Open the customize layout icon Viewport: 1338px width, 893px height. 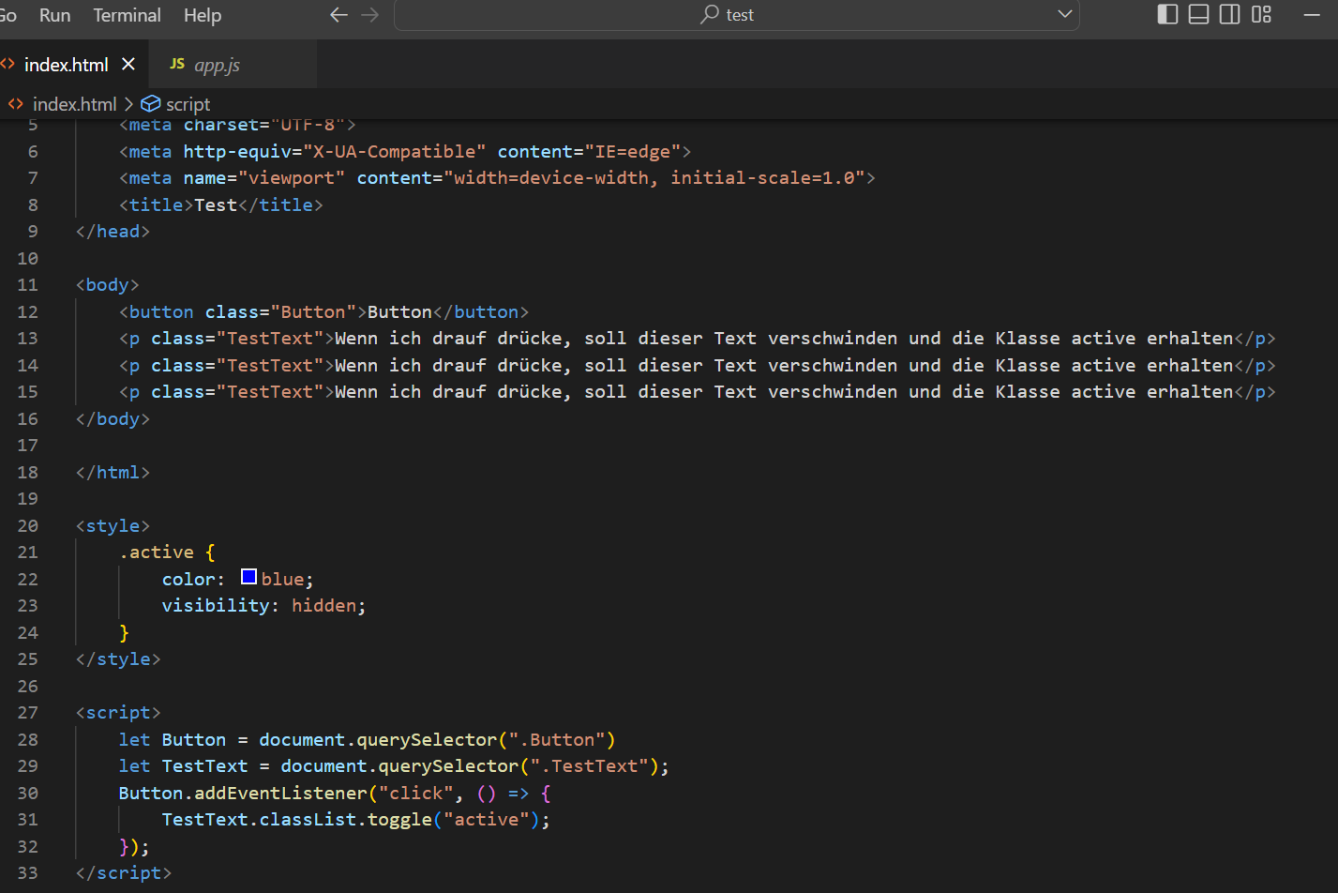point(1261,14)
